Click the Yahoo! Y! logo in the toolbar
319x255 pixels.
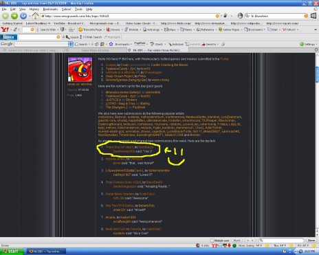click(x=5, y=30)
